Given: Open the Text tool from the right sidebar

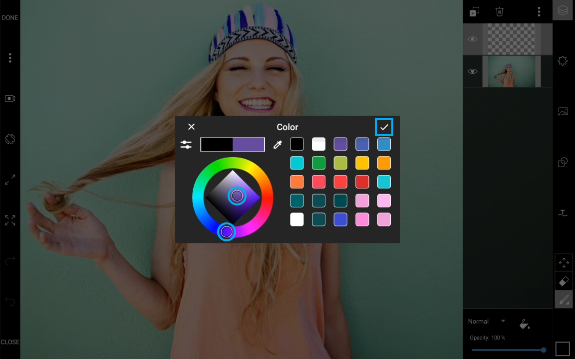Looking at the screenshot, I should click(563, 212).
